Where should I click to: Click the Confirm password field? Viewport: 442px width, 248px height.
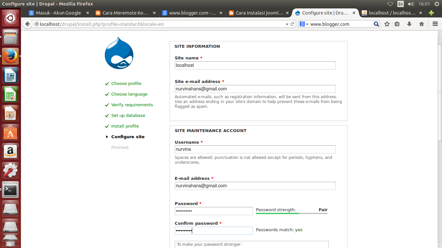click(x=214, y=231)
